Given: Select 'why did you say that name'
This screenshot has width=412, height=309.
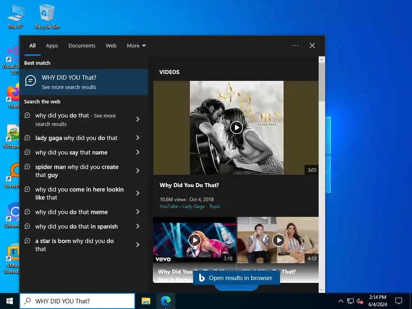Looking at the screenshot, I should pos(71,152).
